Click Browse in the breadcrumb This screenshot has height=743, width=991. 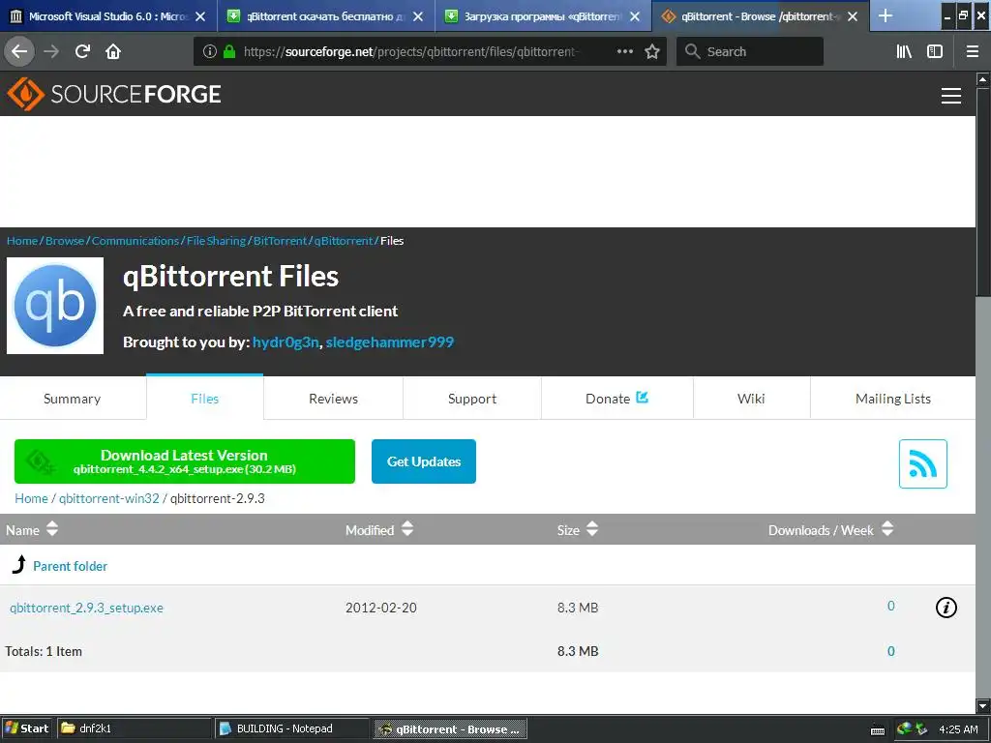[65, 241]
